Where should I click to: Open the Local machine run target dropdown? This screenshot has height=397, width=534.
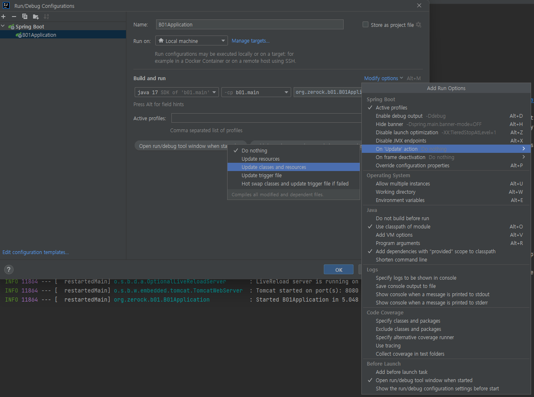pyautogui.click(x=192, y=41)
